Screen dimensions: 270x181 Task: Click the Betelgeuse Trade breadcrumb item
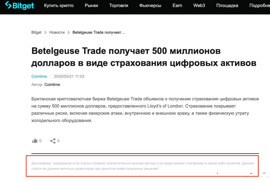[99, 32]
